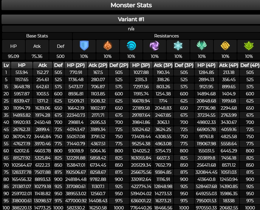Click Atk (2P) value 16250.58
260x210 pixels.
pos(98,208)
